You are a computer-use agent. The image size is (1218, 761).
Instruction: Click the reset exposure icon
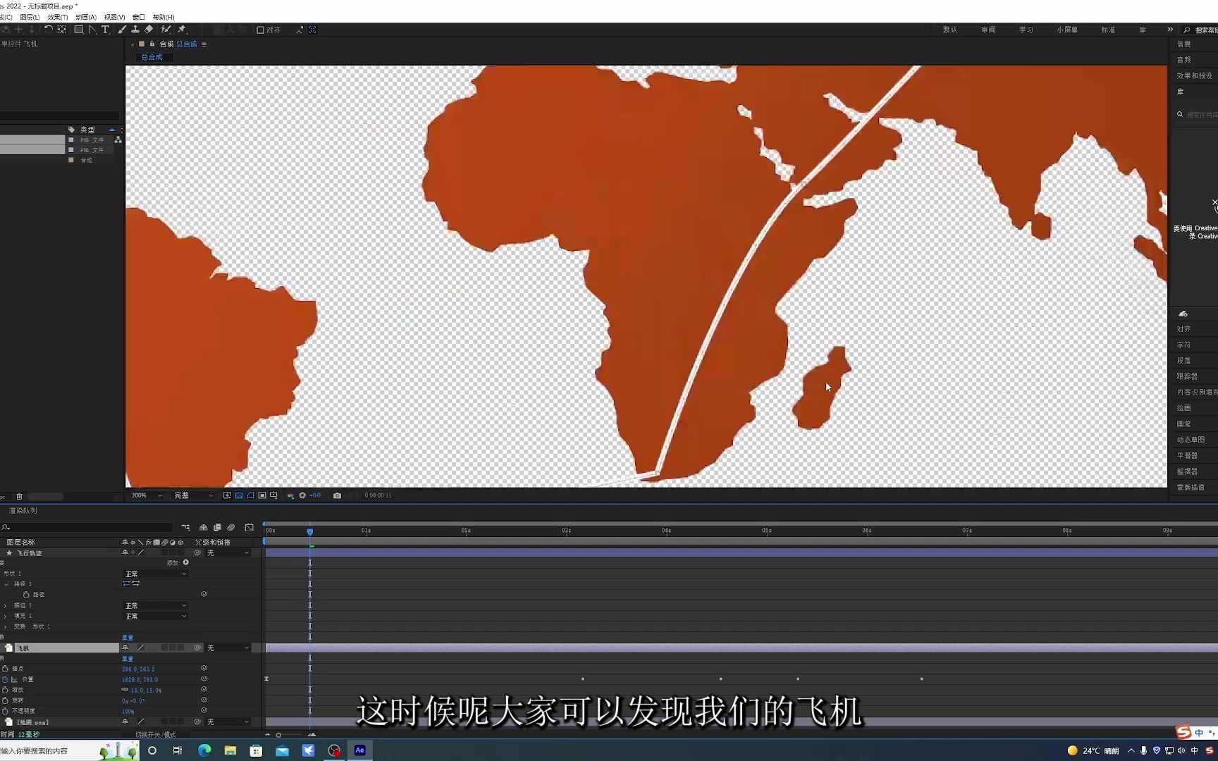pyautogui.click(x=302, y=495)
